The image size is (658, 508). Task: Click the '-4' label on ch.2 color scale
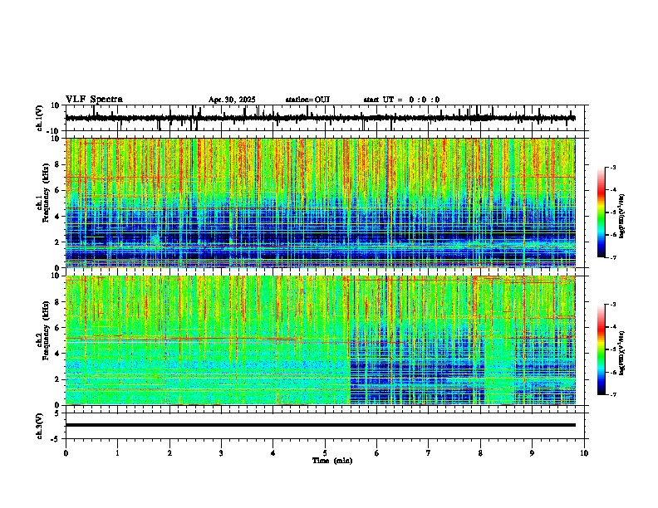click(613, 327)
